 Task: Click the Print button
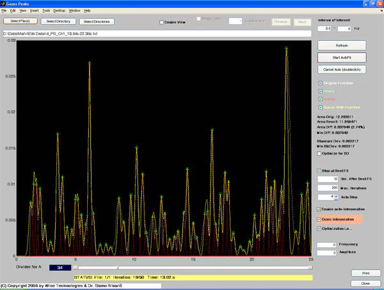[366, 273]
